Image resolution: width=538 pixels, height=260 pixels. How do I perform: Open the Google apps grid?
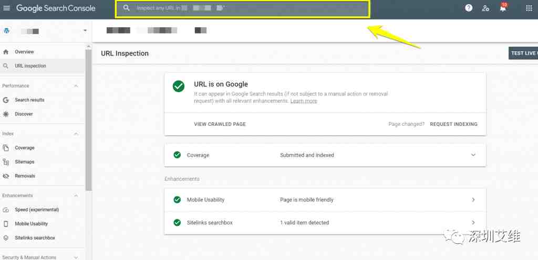tap(529, 8)
